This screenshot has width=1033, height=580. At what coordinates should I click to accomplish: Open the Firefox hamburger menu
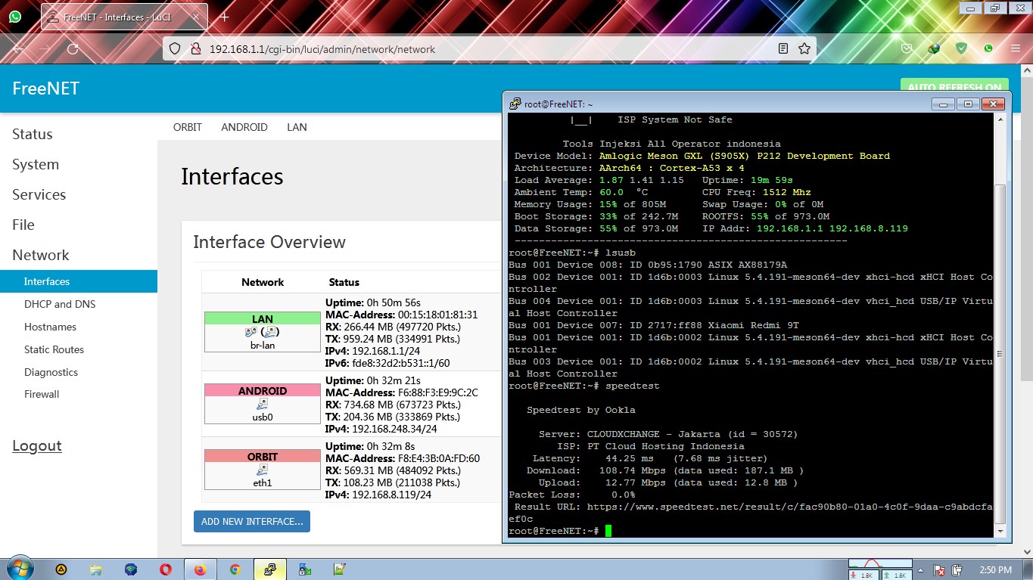pos(1016,48)
